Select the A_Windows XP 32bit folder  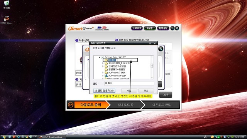(x=117, y=75)
